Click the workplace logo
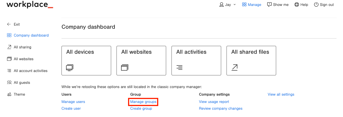 tap(30, 4)
